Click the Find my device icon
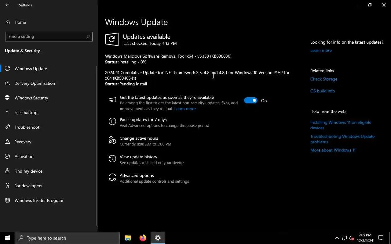Screen dimensions: 391x244 click(x=8, y=171)
